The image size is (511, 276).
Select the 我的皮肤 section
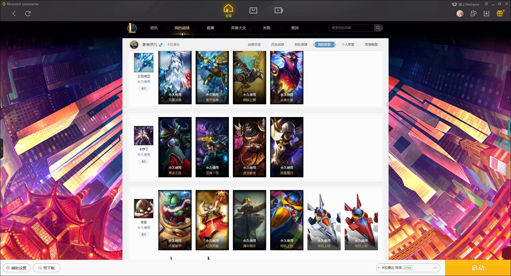coord(324,45)
